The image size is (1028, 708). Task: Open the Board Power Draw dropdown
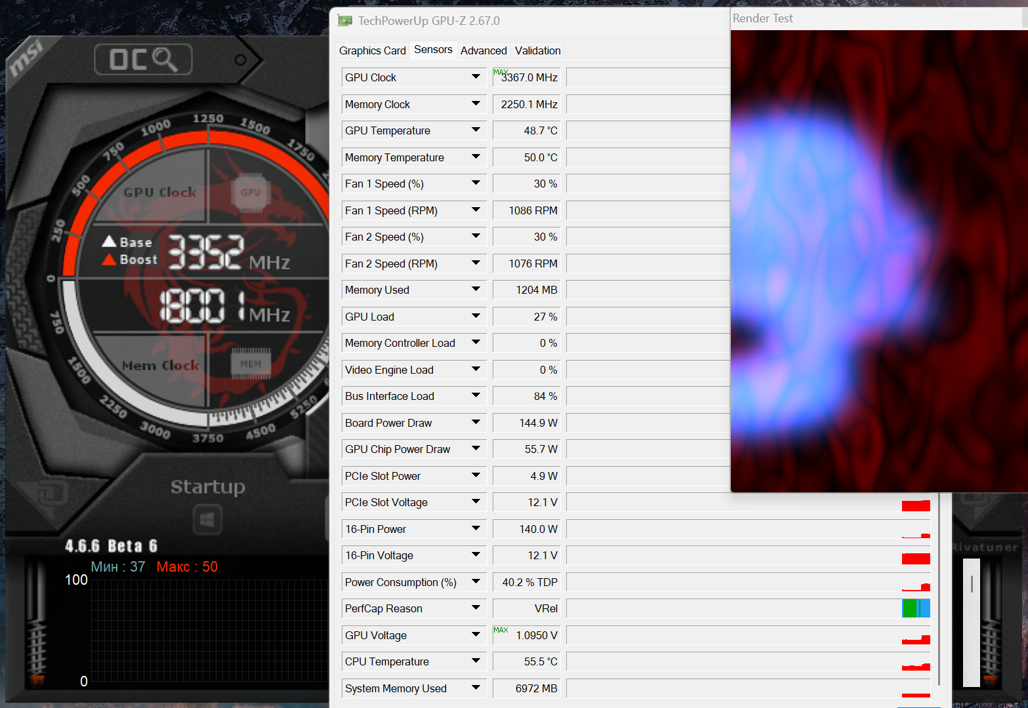[x=476, y=423]
